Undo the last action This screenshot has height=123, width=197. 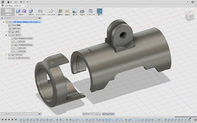coord(22,2)
